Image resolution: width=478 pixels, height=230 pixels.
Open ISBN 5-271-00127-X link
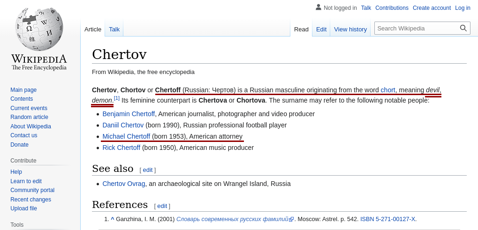point(388,219)
